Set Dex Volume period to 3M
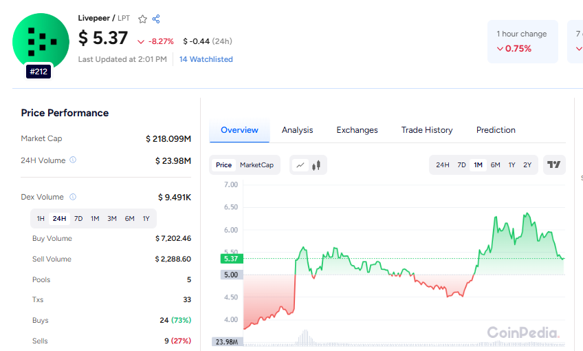This screenshot has height=351, width=583. pyautogui.click(x=112, y=218)
